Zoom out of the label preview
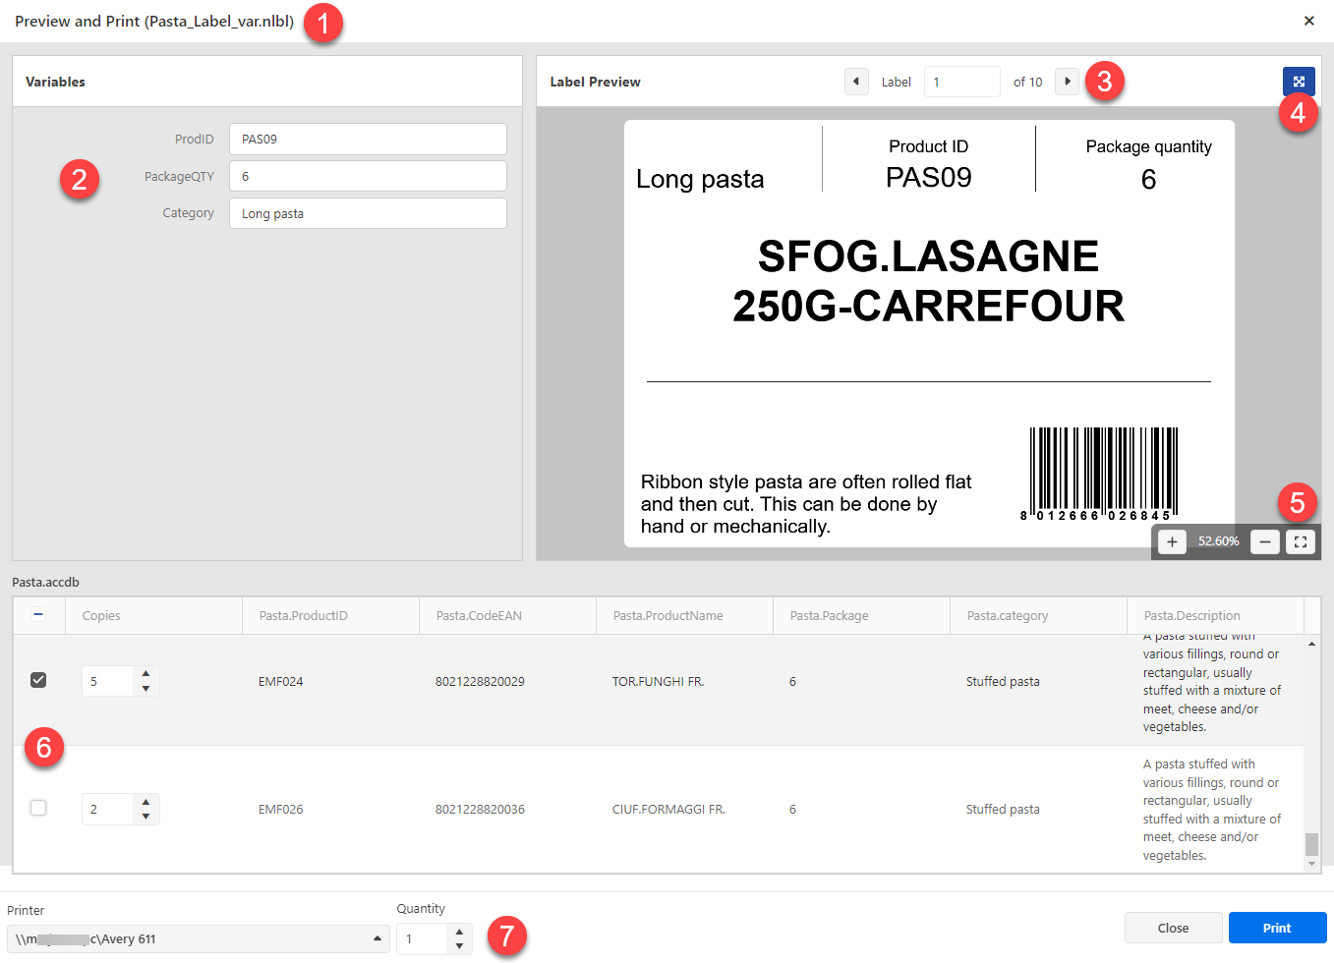Screen dimensions: 1334x963 (1265, 541)
